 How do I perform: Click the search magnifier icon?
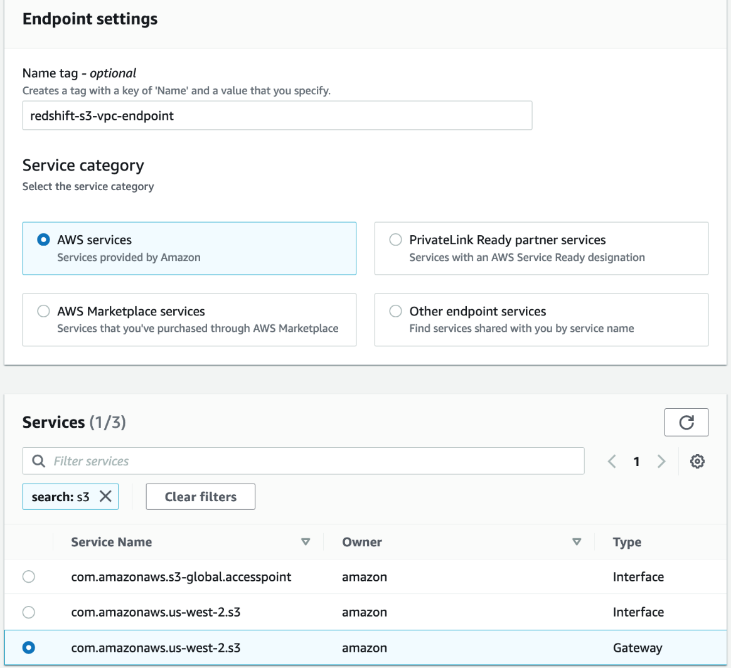[39, 461]
